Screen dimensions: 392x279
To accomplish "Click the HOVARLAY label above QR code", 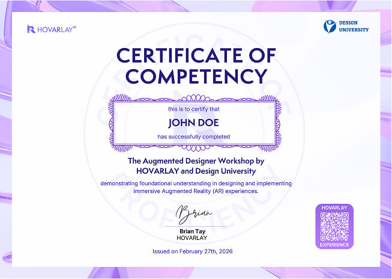I will (x=334, y=208).
